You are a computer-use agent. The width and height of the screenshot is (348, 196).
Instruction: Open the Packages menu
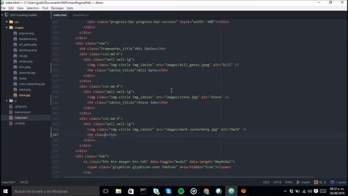pyautogui.click(x=57, y=8)
